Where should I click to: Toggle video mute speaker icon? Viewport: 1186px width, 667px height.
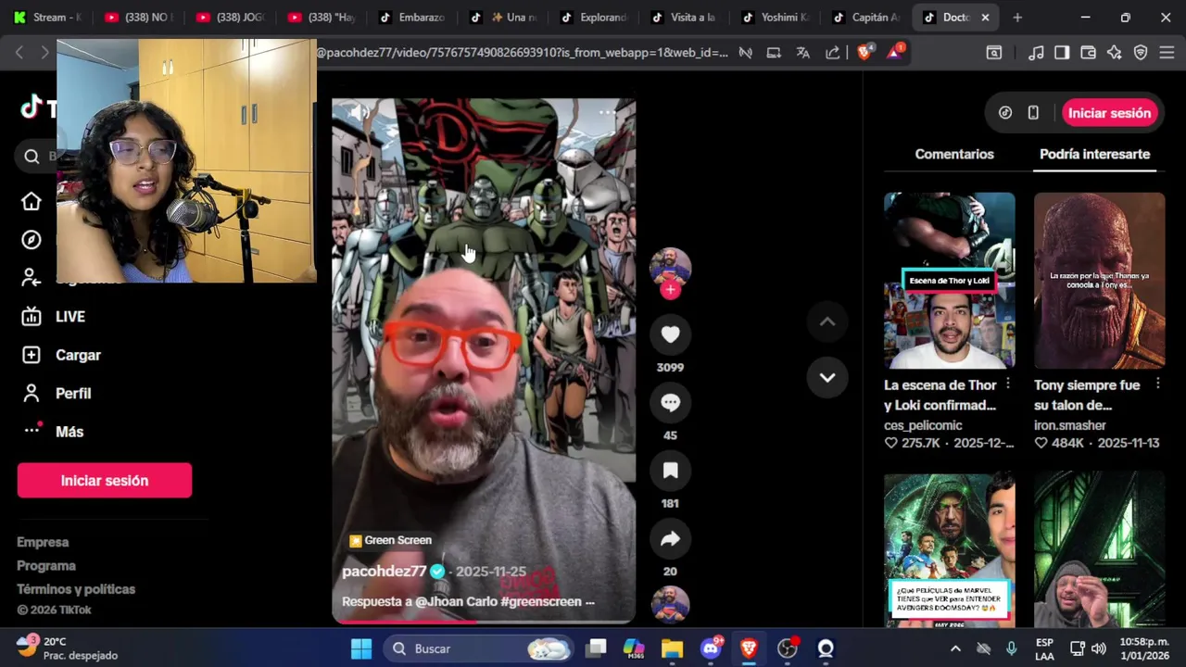coord(359,113)
